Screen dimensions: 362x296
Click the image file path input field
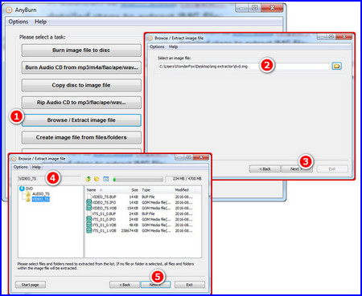pos(243,67)
